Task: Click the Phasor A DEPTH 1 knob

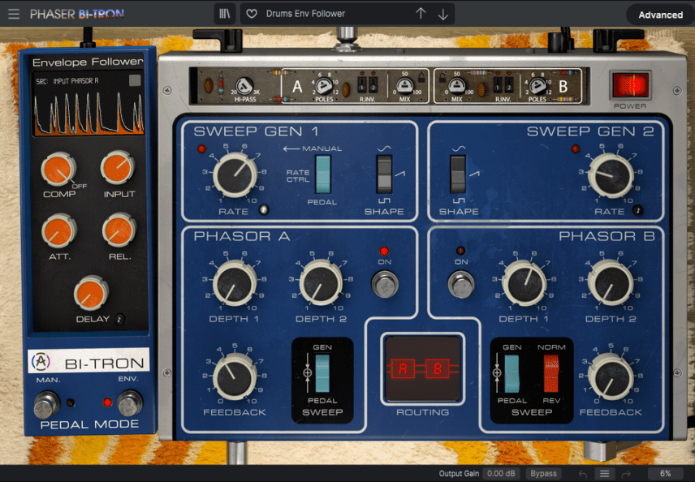Action: click(x=235, y=283)
